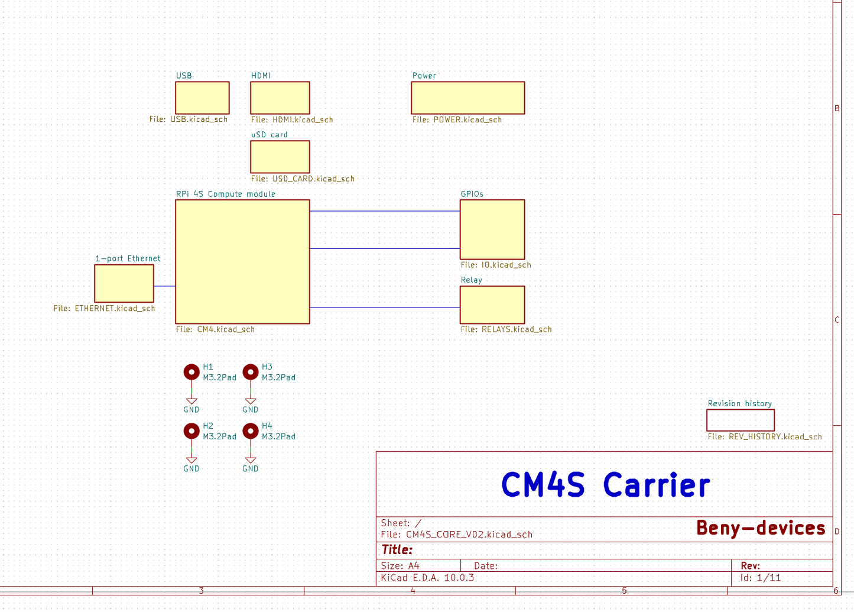Click the '1-port Ethernet' sheet name

[128, 258]
